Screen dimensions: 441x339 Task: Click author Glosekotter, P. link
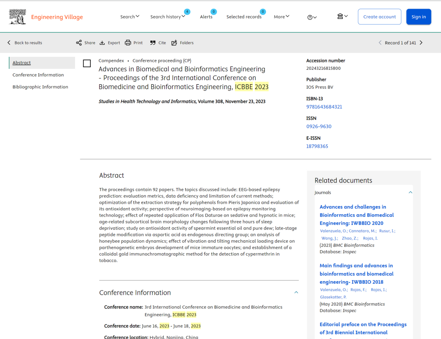[x=333, y=297]
